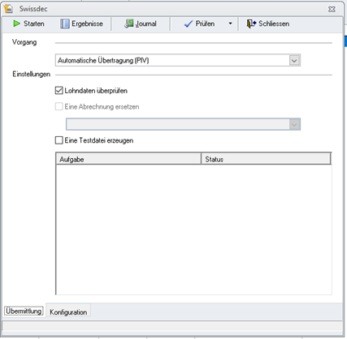The image size is (347, 339).
Task: Uncheck Lohndaten überprüfen checkbox
Action: 59,90
